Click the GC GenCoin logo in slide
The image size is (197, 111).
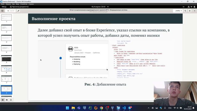point(70,49)
